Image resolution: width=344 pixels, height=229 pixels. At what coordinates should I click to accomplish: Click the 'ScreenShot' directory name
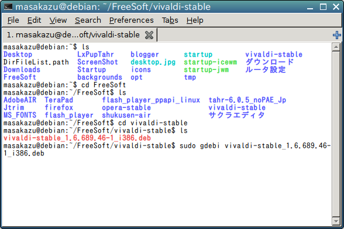coord(98,62)
